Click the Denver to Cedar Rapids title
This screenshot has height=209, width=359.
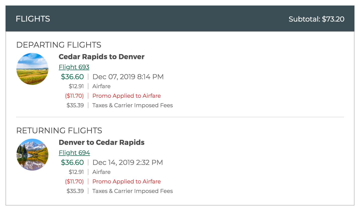click(101, 142)
